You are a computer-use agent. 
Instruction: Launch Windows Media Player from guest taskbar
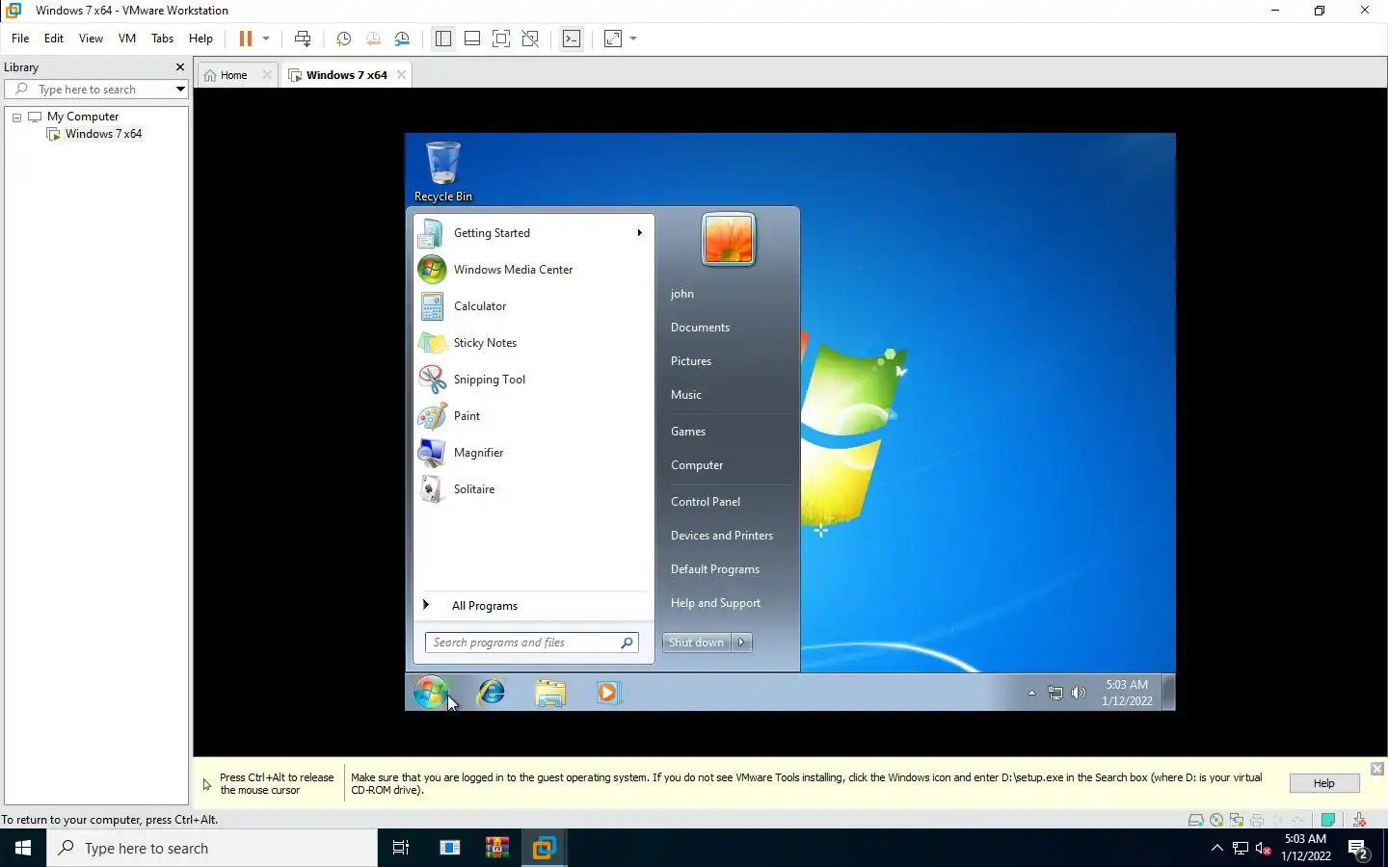[608, 693]
